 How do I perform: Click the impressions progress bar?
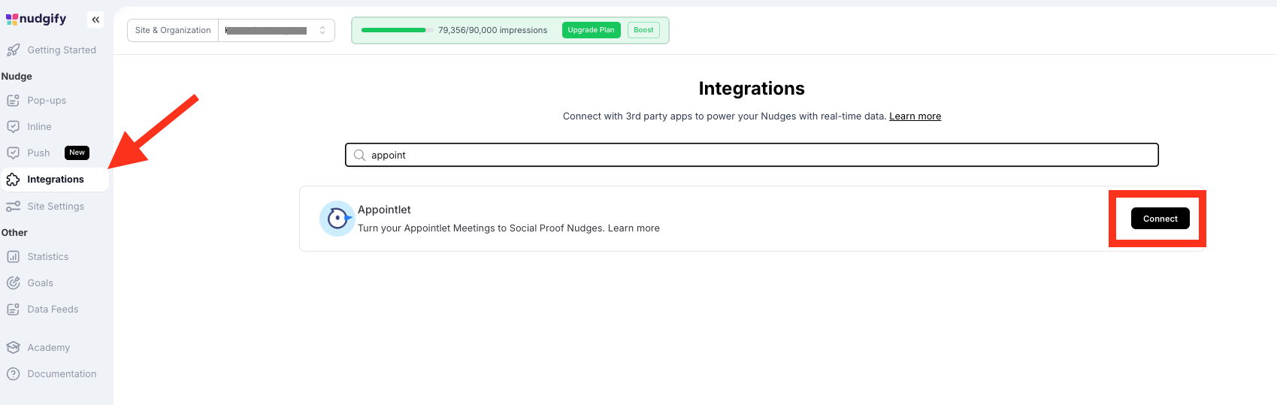pyautogui.click(x=398, y=30)
